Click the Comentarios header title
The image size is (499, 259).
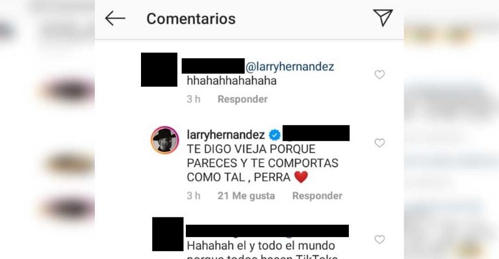click(x=191, y=19)
